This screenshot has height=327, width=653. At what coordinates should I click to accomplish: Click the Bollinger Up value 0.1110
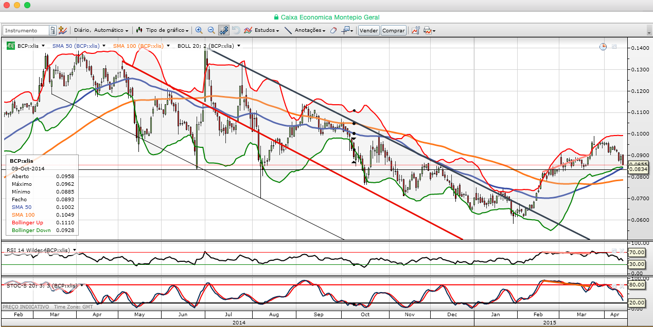(x=65, y=222)
